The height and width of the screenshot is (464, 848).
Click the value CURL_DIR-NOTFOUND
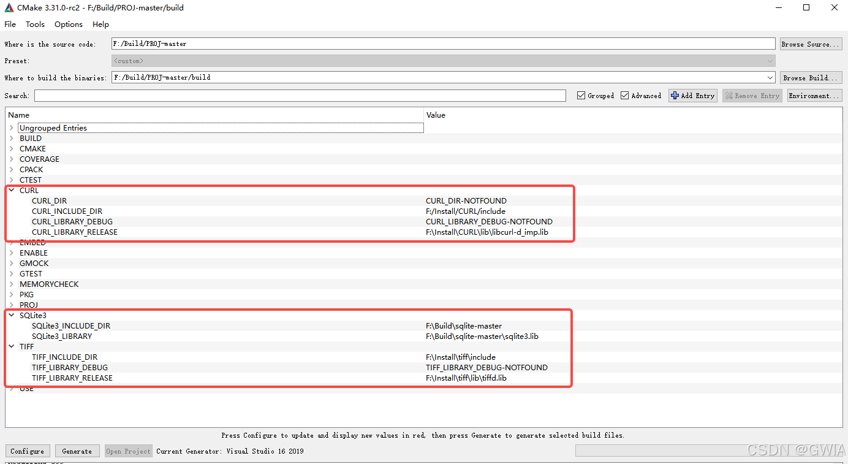[x=466, y=201]
